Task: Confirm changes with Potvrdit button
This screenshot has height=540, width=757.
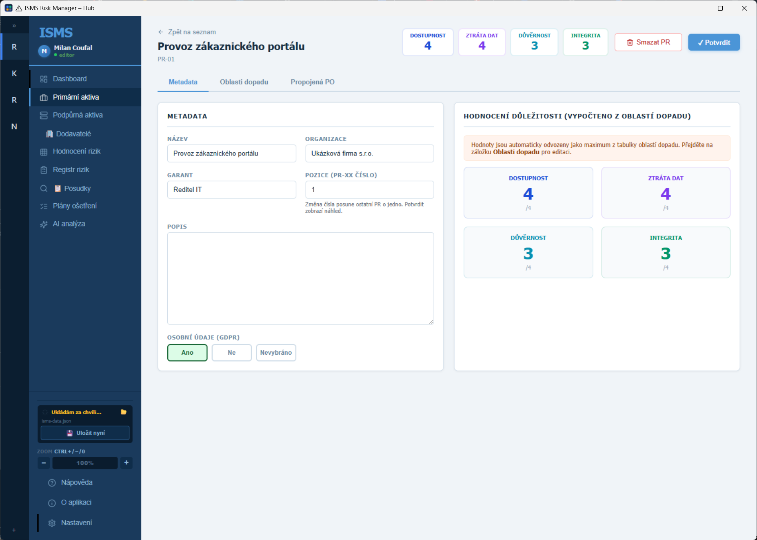Action: pyautogui.click(x=714, y=42)
